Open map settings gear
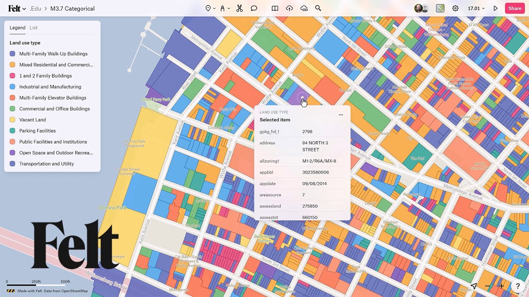The image size is (529, 297). click(455, 8)
